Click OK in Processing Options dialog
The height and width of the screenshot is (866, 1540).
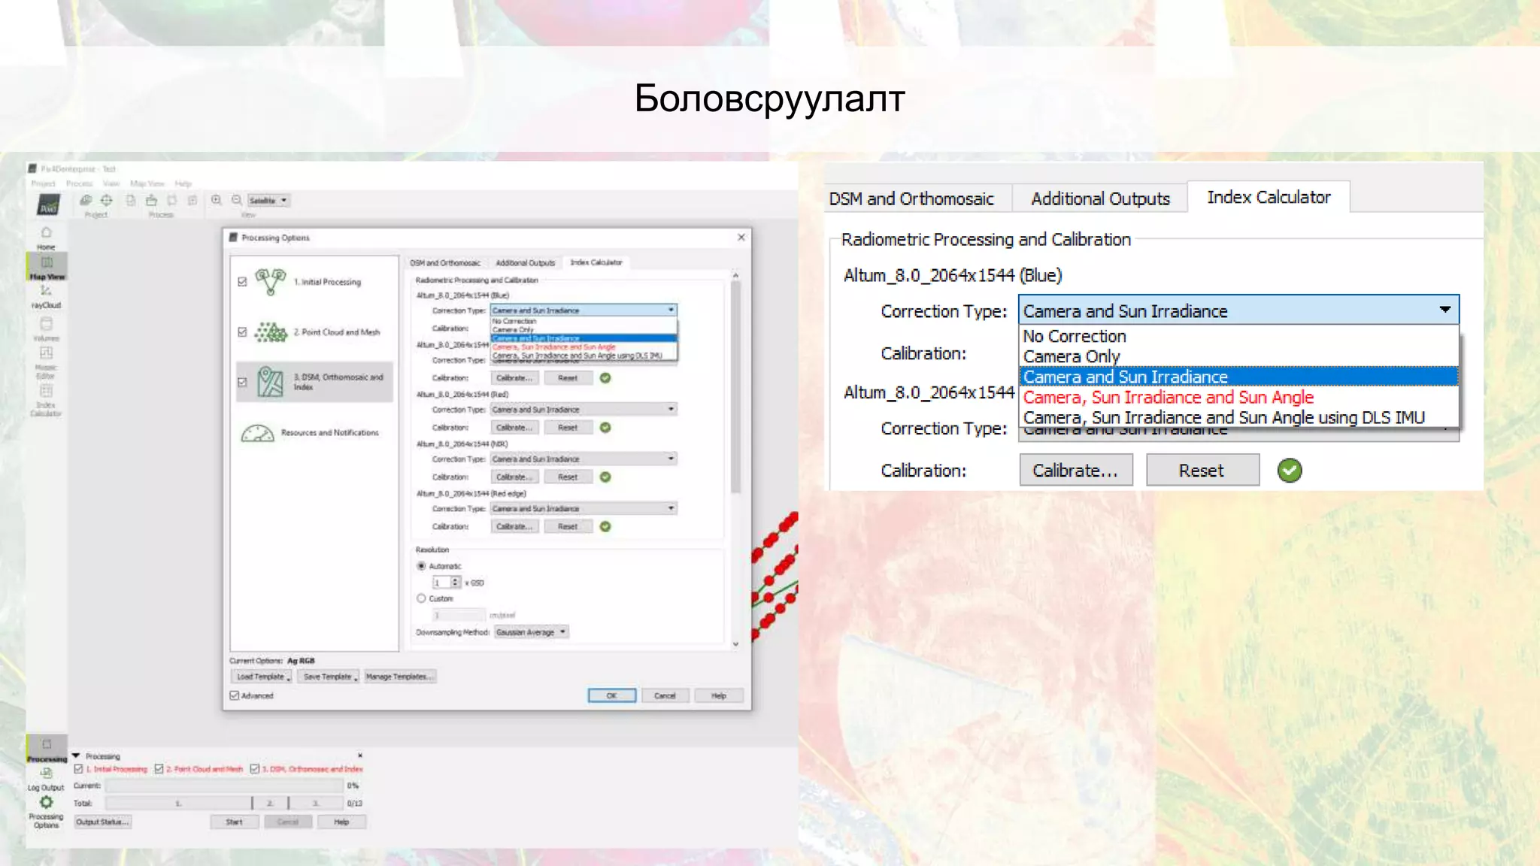[611, 695]
